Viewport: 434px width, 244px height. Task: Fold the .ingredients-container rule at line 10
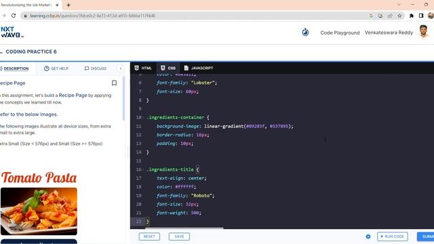144,117
